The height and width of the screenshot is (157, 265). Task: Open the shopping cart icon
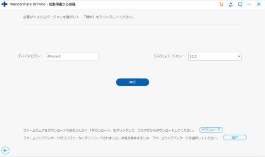[221, 4]
